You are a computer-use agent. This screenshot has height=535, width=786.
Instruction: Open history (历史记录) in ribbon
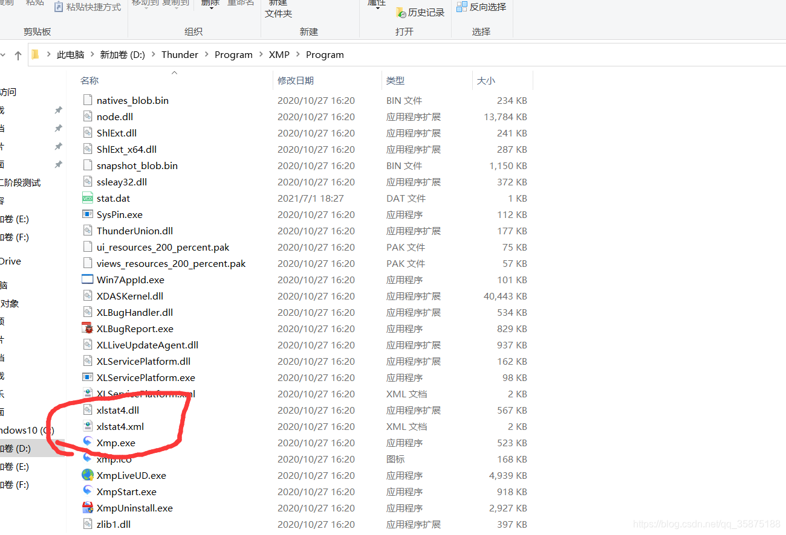[420, 12]
